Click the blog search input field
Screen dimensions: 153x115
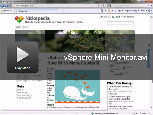point(120,23)
